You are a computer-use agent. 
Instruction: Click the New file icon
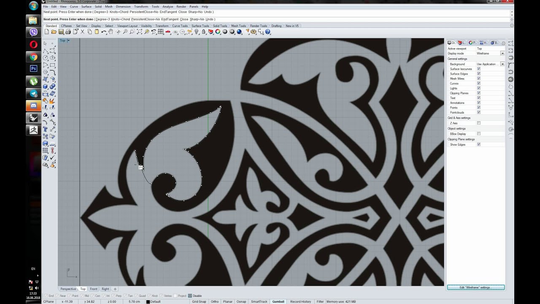point(46,32)
